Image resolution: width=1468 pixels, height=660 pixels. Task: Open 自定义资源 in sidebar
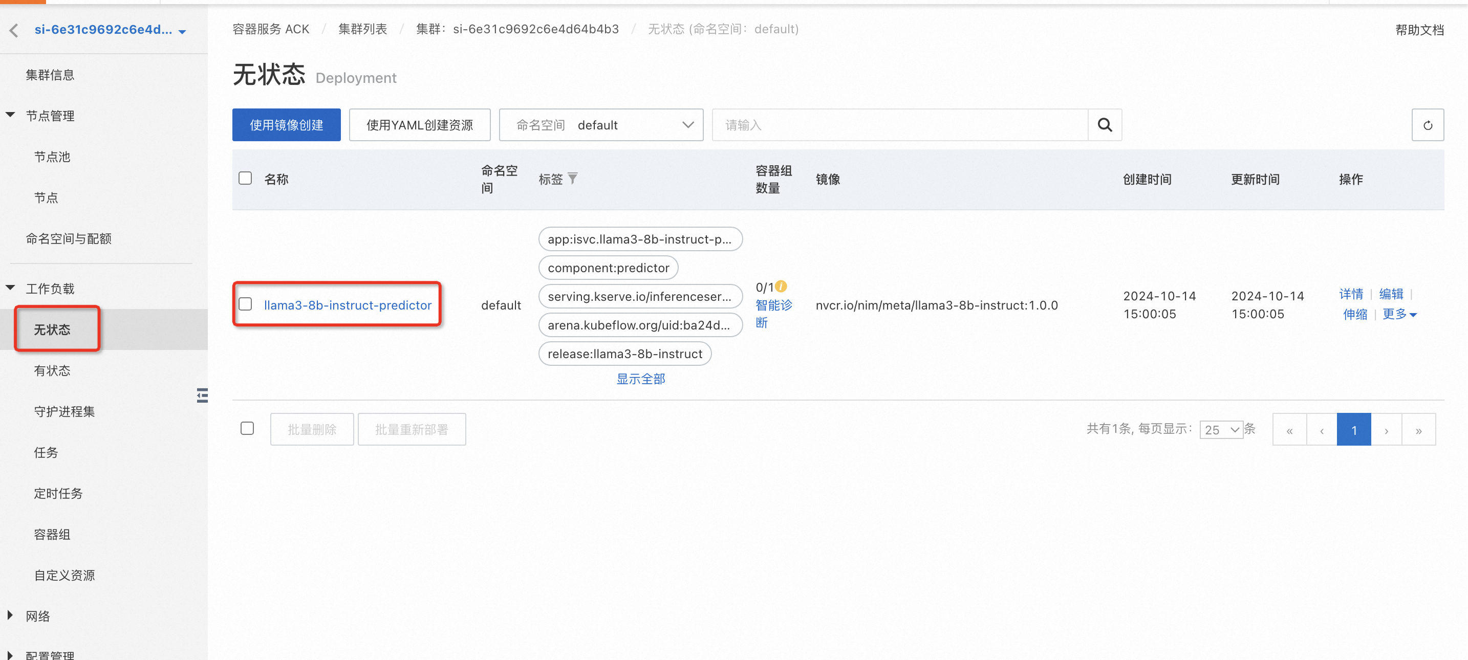coord(64,576)
